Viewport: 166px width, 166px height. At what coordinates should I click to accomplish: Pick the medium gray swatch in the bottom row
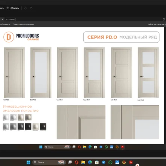pyautogui.click(x=13, y=126)
